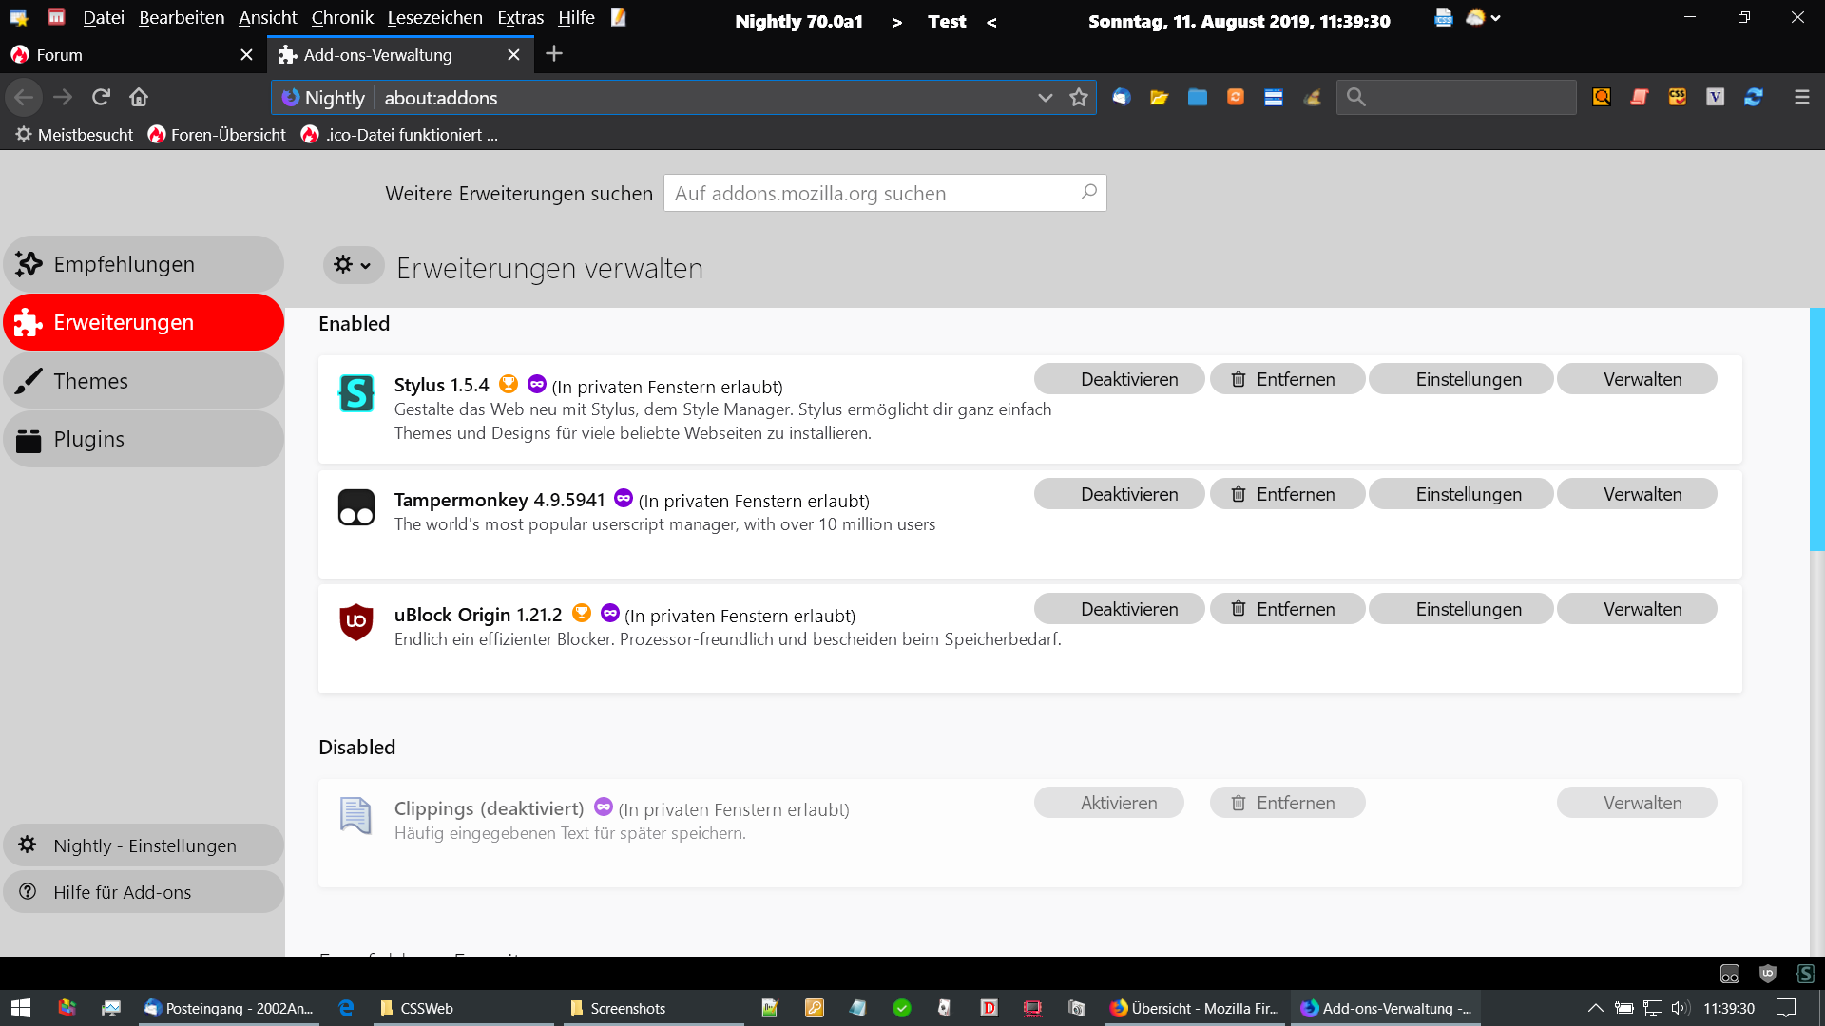Reload the current page

click(101, 97)
